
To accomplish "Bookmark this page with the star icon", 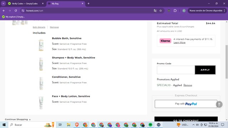I will (161, 11).
